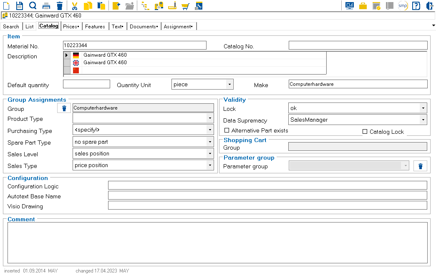Open the monitor dashboard chart icon
The width and height of the screenshot is (436, 275).
(350, 5)
